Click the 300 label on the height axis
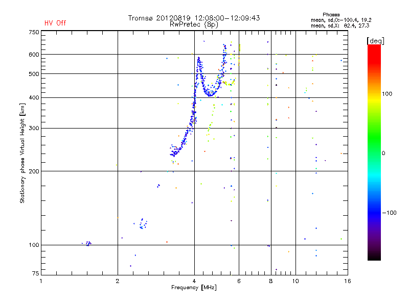 [34, 129]
